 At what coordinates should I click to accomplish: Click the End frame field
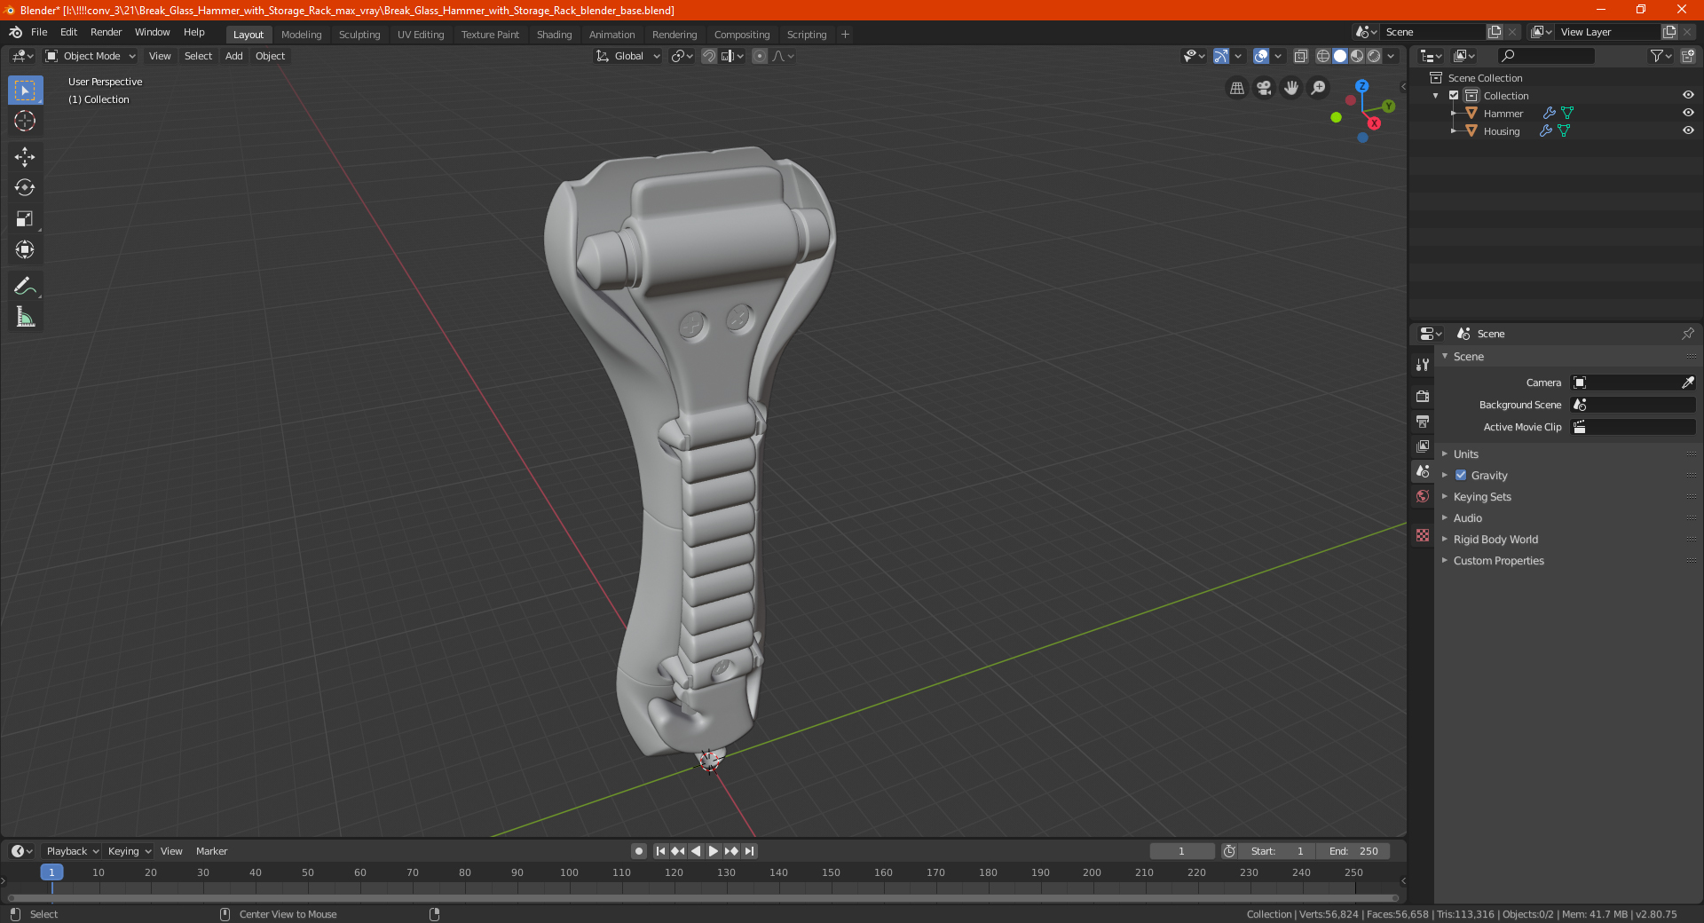[1353, 851]
